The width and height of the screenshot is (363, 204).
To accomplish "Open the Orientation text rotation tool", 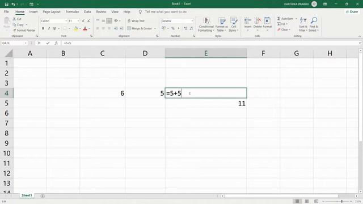I will tap(116, 21).
